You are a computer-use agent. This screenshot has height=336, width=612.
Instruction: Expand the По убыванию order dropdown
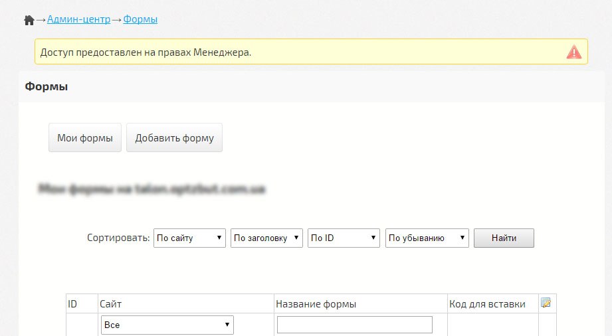(x=427, y=238)
